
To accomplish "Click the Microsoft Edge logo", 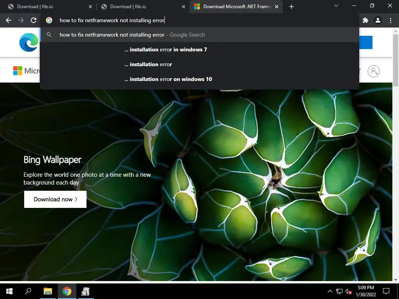I will 29,42.
